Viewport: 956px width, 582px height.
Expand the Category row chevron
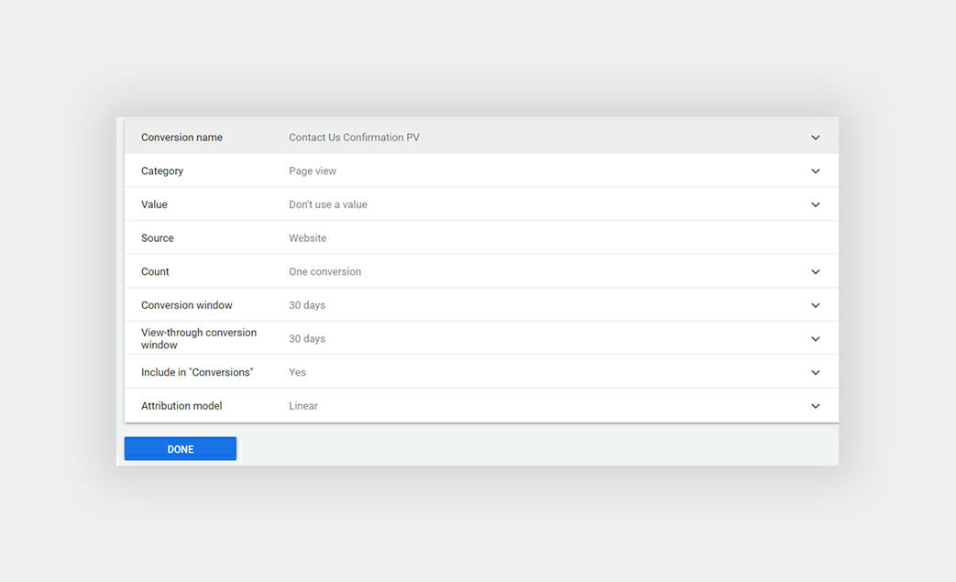(815, 171)
